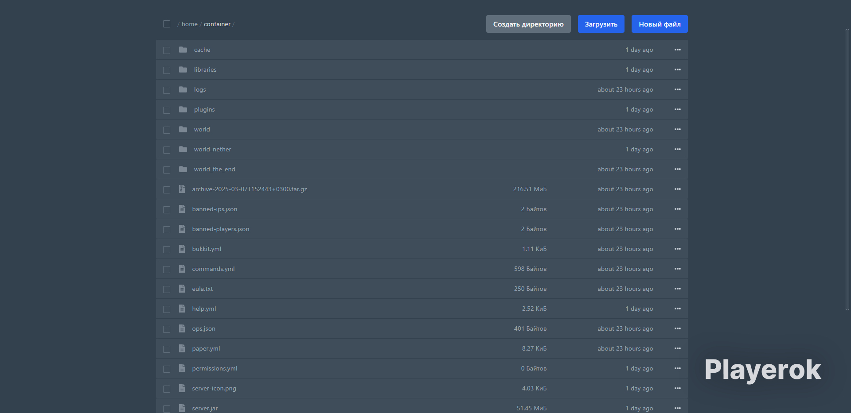Image resolution: width=851 pixels, height=413 pixels.
Task: Click the Новый файл button
Action: [660, 24]
